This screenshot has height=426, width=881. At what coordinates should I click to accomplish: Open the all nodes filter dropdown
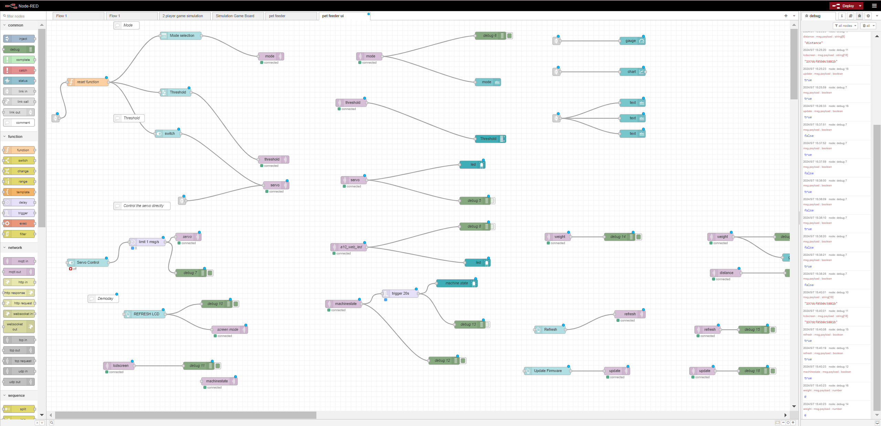pos(845,25)
